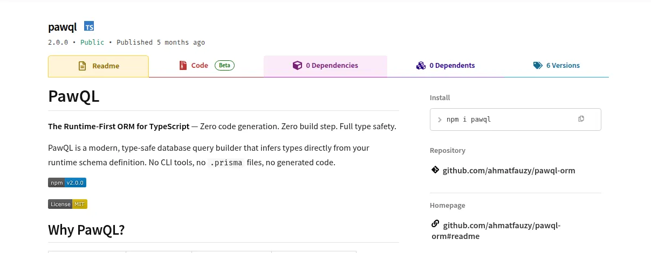Click the TypeScript TS badge icon
Viewport: 651px width, 253px height.
click(89, 26)
